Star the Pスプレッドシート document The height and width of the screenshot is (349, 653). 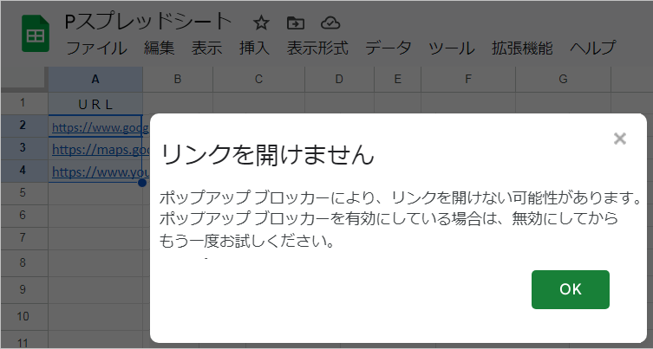(x=261, y=22)
